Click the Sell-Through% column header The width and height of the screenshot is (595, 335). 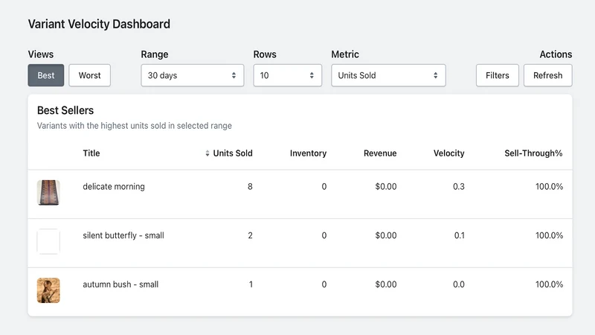click(533, 153)
